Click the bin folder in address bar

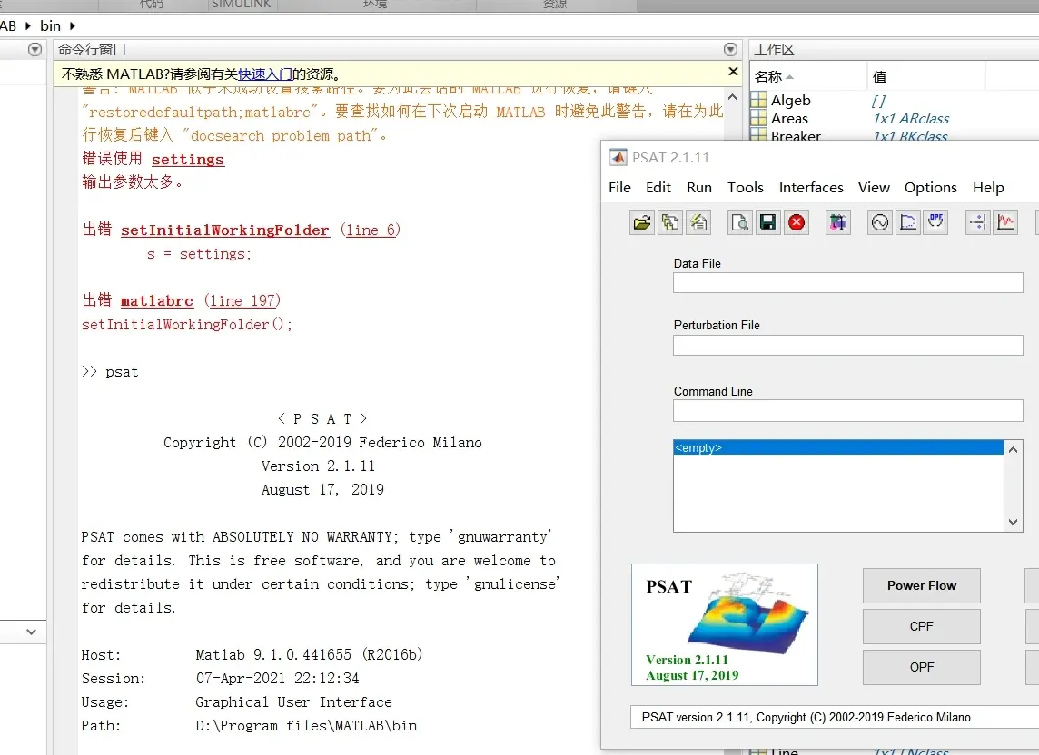point(50,25)
